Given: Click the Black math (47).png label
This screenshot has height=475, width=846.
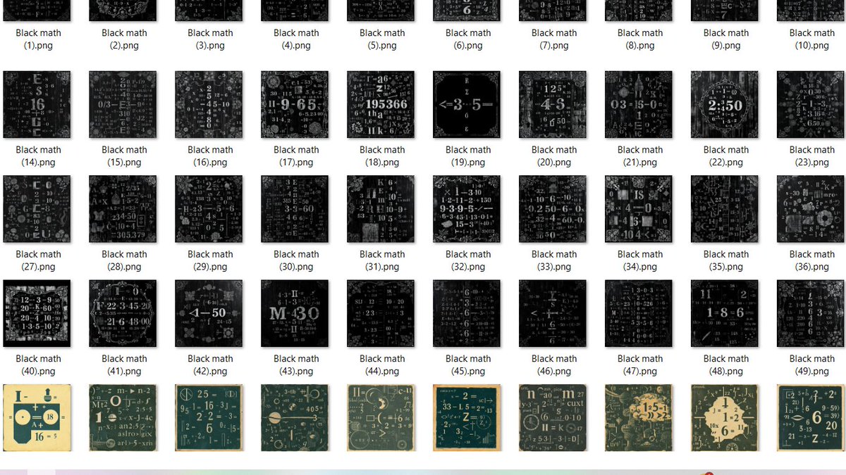Looking at the screenshot, I should (640, 365).
